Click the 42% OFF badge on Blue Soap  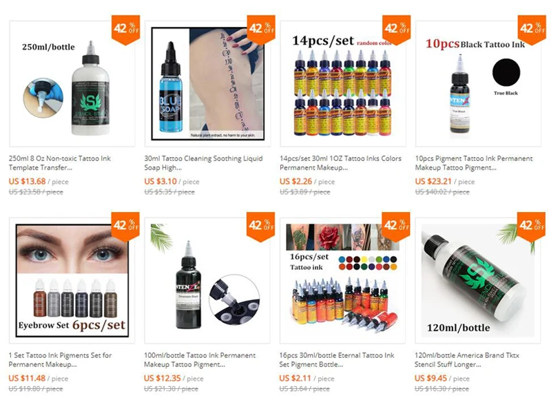click(x=261, y=30)
